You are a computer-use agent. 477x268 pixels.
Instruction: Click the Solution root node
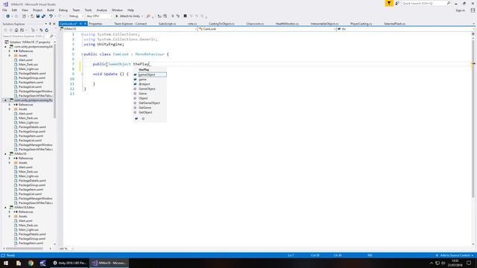tap(30, 42)
